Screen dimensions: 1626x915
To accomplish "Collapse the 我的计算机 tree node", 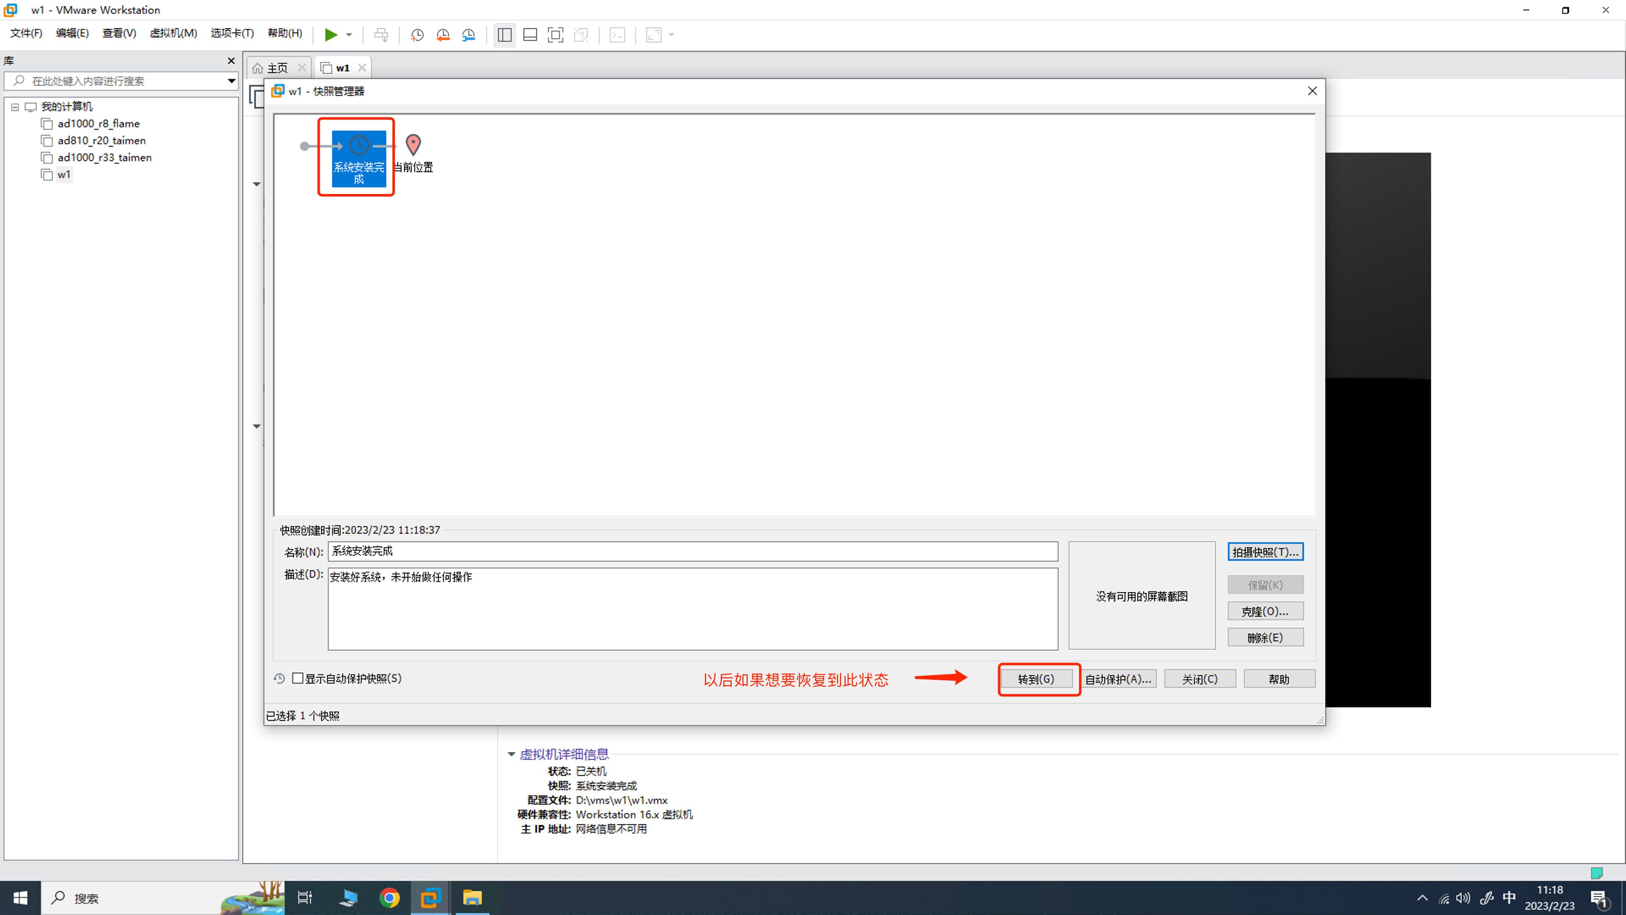I will tap(15, 107).
